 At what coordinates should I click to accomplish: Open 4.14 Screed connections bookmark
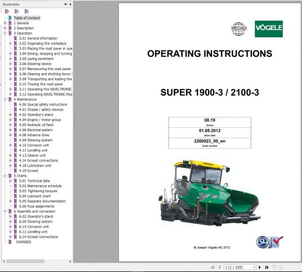(38, 160)
